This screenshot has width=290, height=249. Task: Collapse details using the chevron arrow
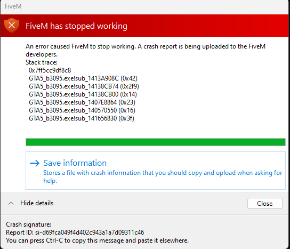[x=11, y=203]
